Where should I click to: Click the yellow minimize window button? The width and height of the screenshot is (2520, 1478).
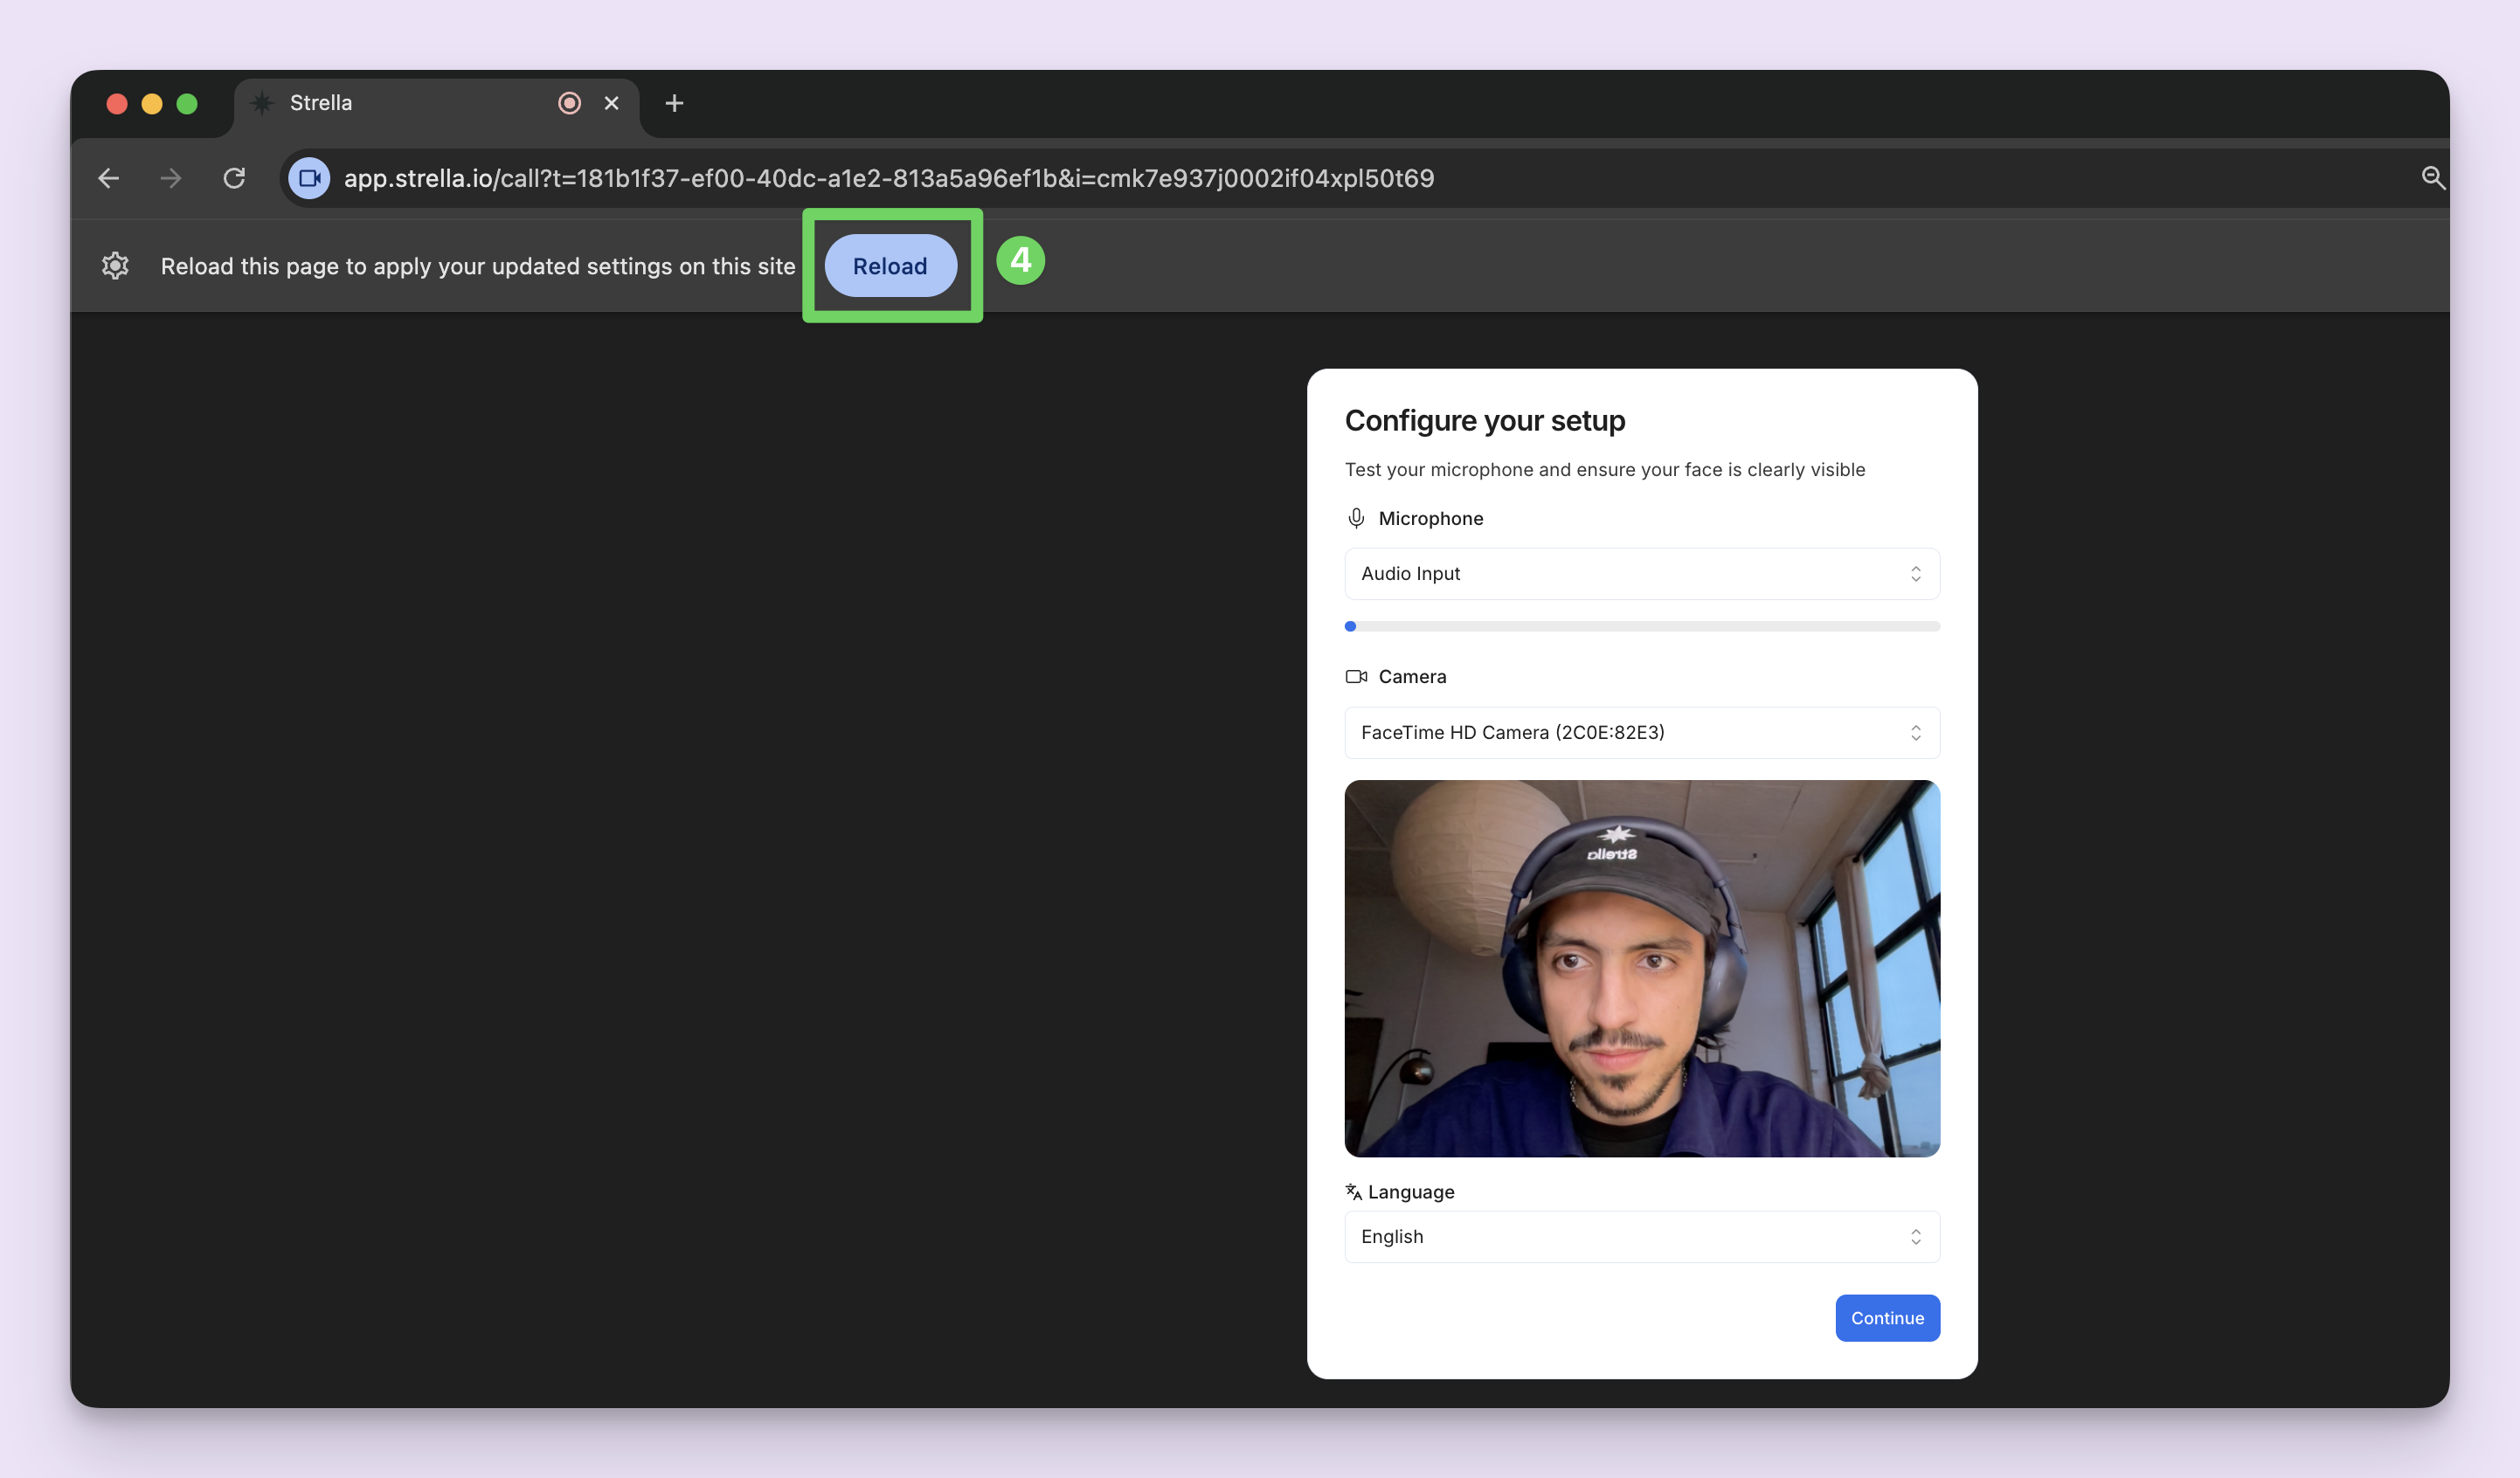coord(152,104)
